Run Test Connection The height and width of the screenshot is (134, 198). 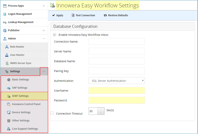(83, 15)
